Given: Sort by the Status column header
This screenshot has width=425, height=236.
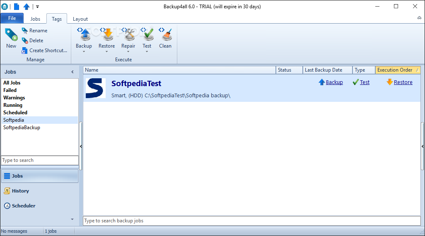Looking at the screenshot, I should coord(289,70).
